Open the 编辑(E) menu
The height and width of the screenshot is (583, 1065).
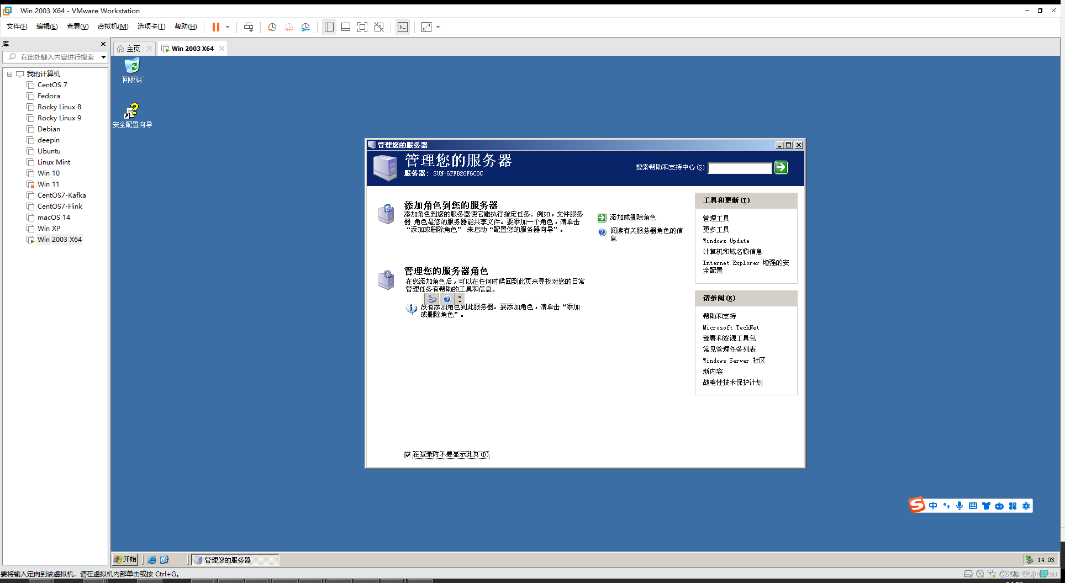(x=47, y=26)
